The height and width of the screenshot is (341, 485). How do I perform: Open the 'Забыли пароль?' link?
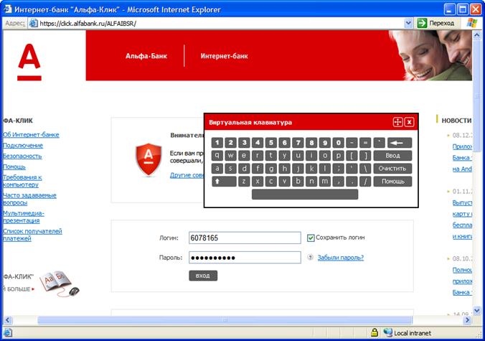pos(340,258)
